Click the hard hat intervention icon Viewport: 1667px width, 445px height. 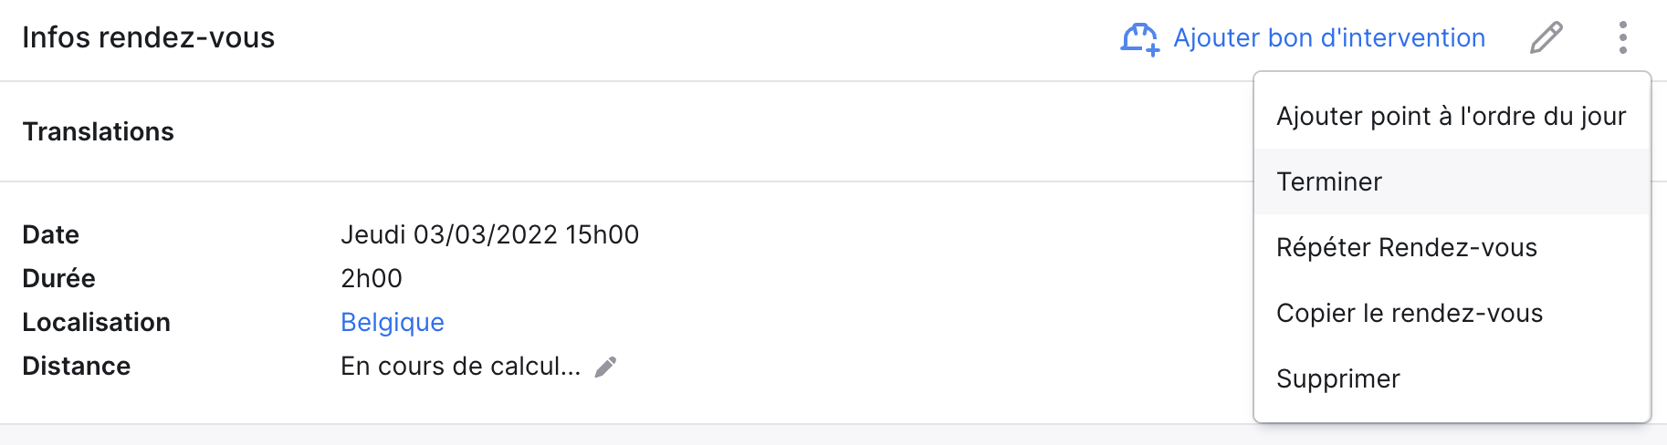(1140, 38)
